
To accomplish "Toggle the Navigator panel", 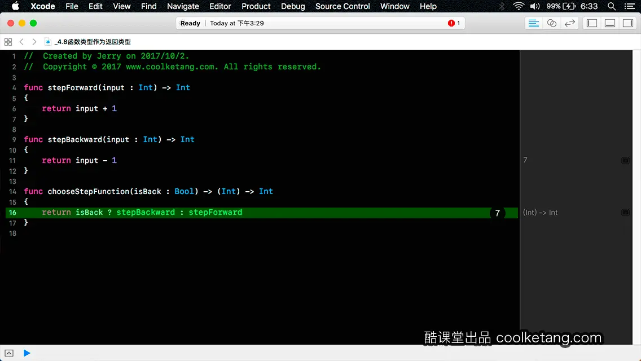I will 592,23.
